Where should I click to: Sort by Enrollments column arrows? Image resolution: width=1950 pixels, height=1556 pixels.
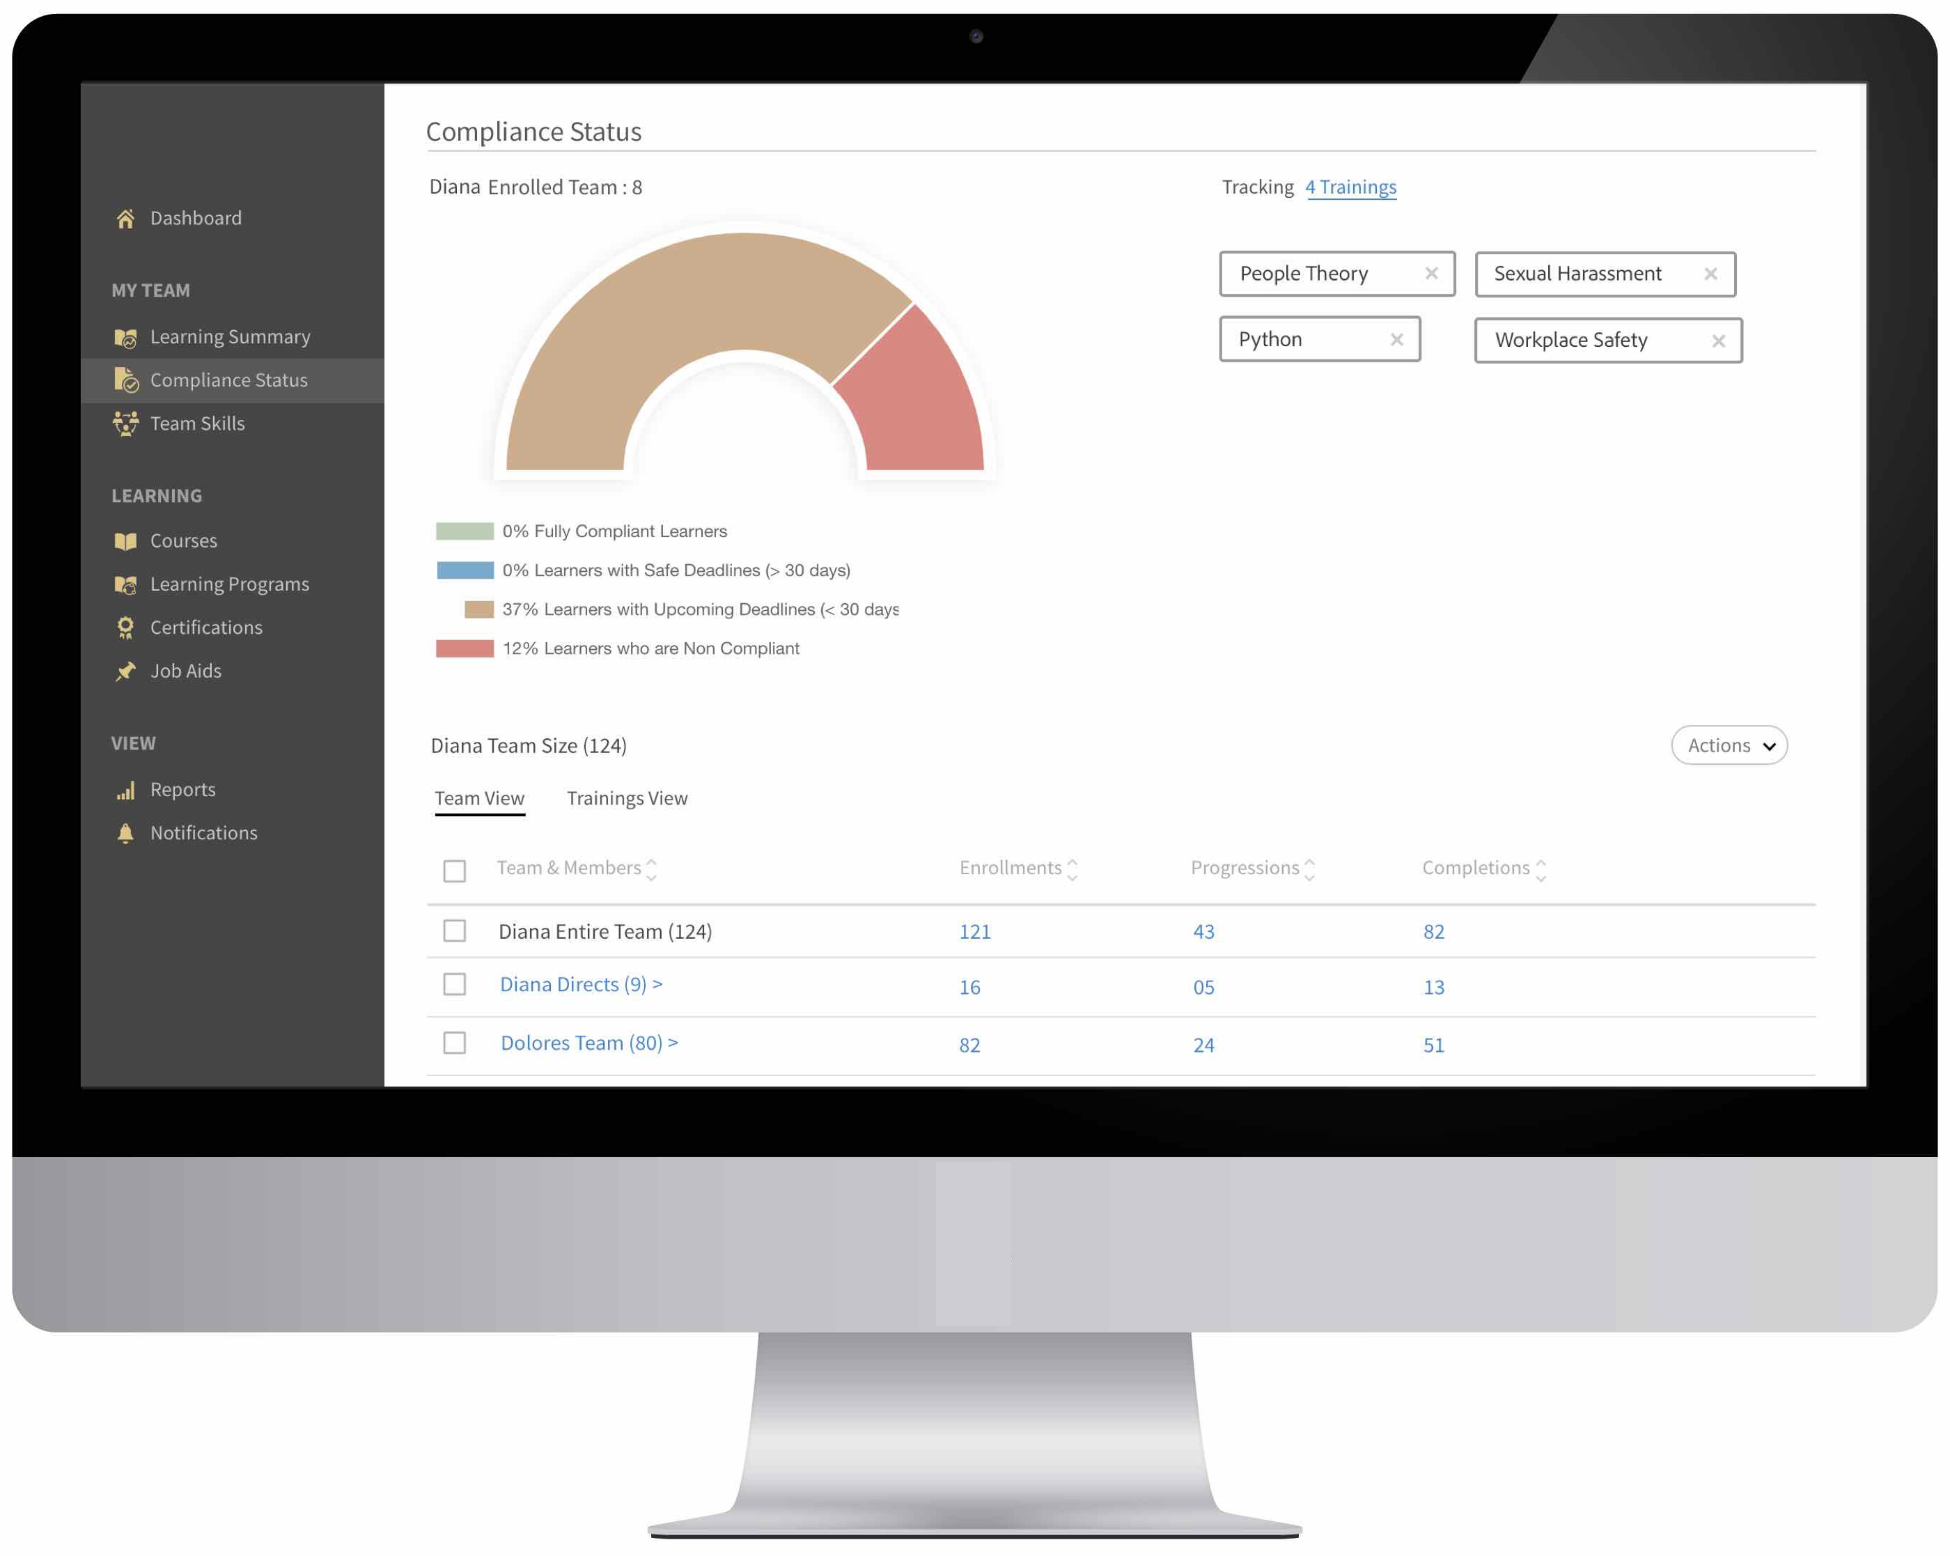1072,869
